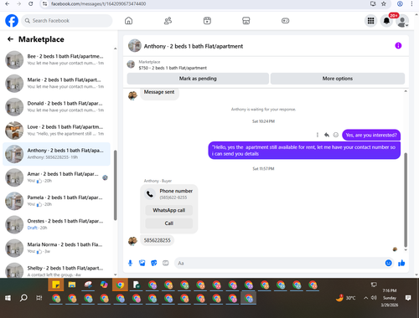Click the WhatsApp call button

[169, 210]
